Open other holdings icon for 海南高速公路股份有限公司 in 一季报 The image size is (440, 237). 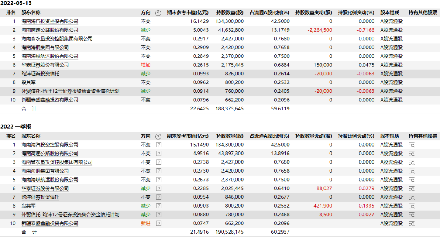point(411,154)
